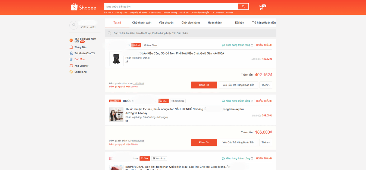The image size is (366, 170).
Task: Select the Đã hủy tab
Action: coord(239,23)
